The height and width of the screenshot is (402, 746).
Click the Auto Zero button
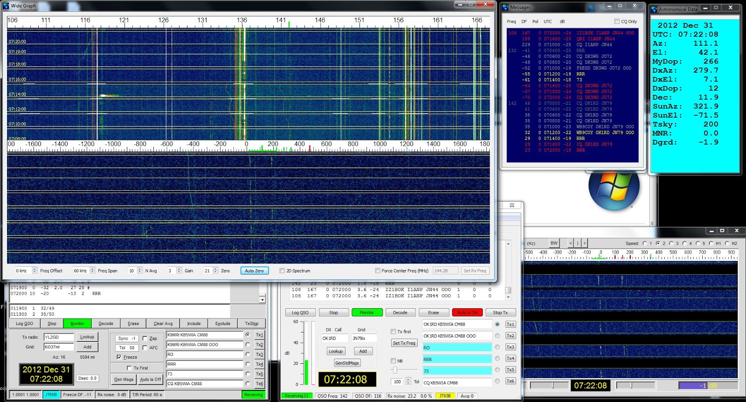255,270
